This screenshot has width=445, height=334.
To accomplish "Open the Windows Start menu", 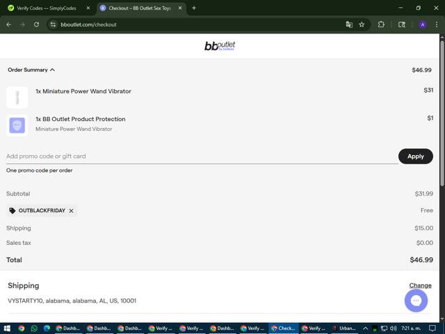I will tap(7, 328).
